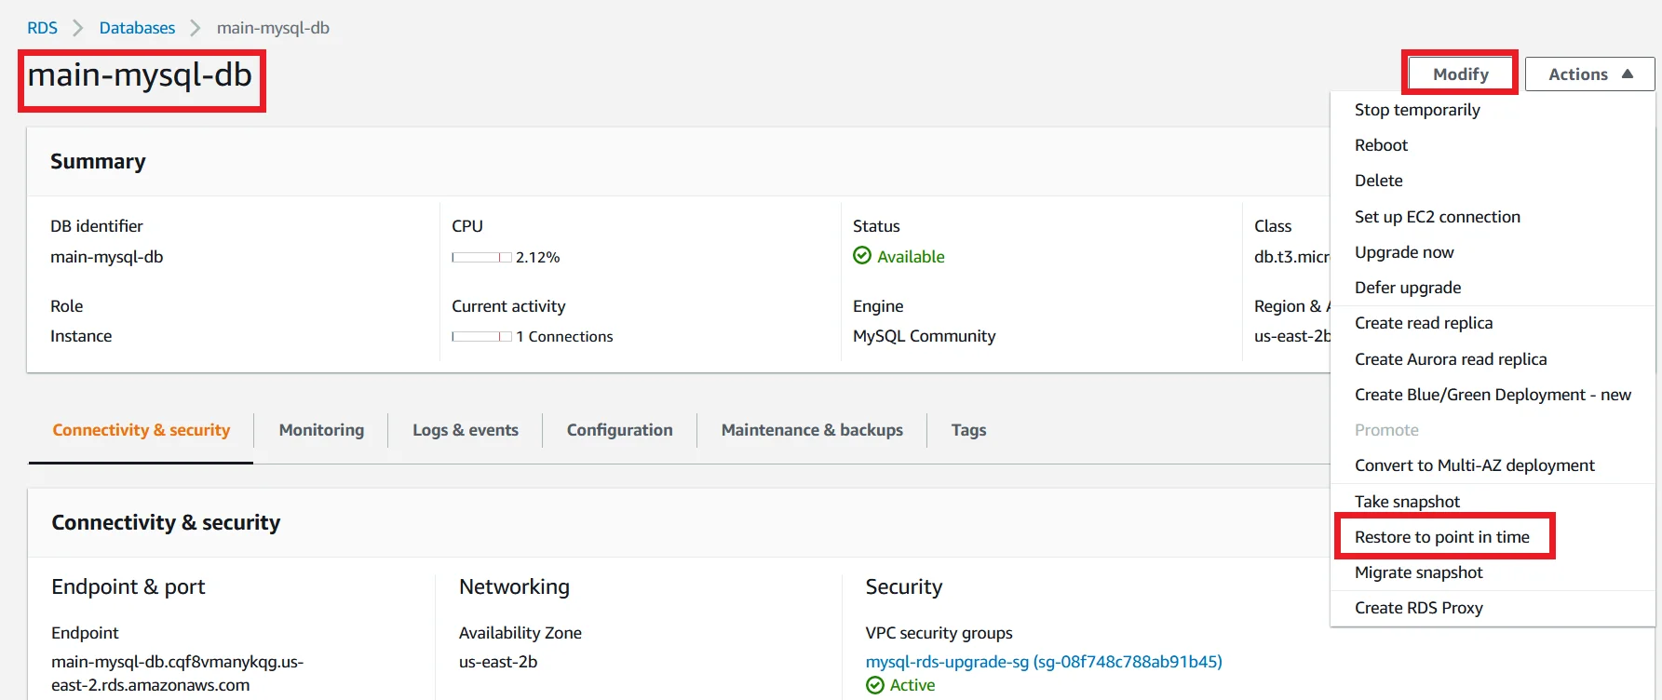The image size is (1662, 700).
Task: Click the endpoint address main-mysql-db.cqf8vmanykqg
Action: [x=177, y=673]
